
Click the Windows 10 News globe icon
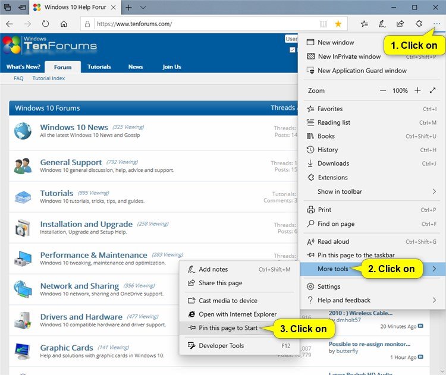tap(23, 131)
